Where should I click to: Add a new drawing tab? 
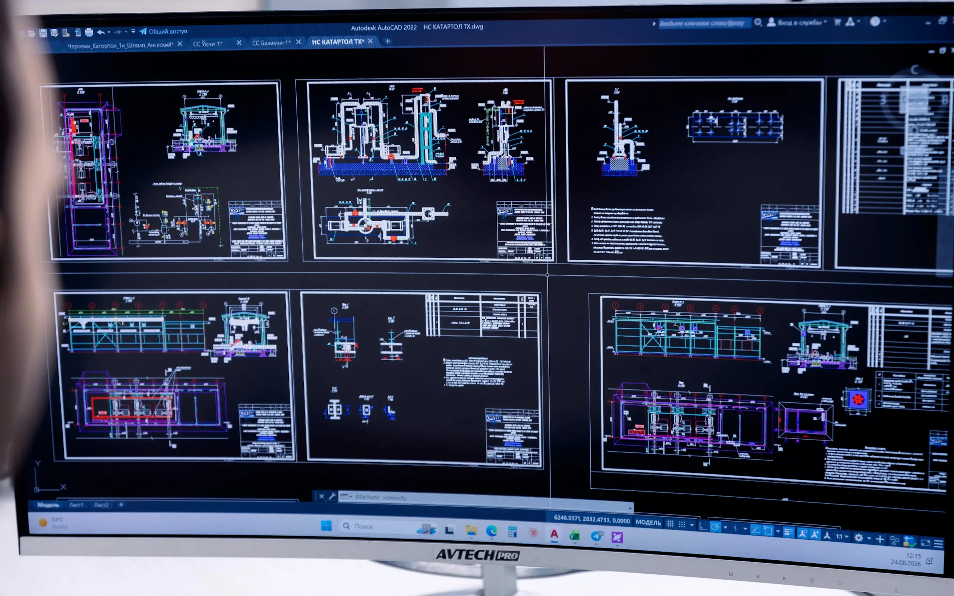pyautogui.click(x=388, y=41)
